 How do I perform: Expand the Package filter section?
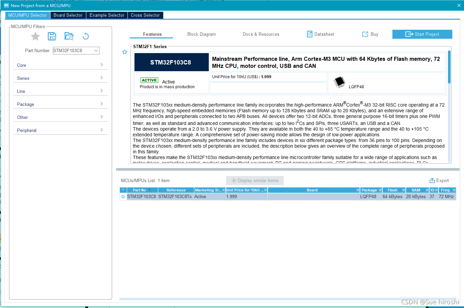60,104
